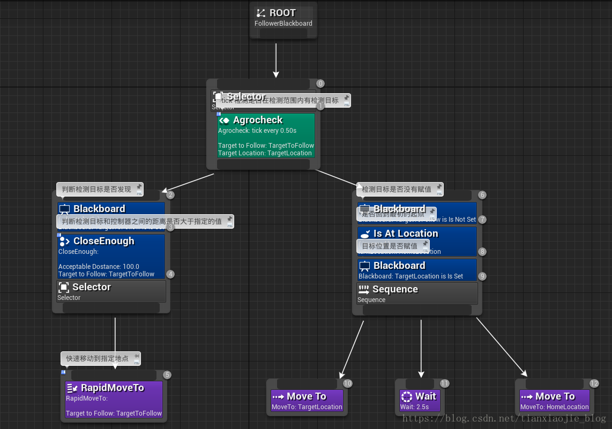Image resolution: width=612 pixels, height=429 pixels.
Task: Click the Sequence node icon
Action: tap(364, 289)
